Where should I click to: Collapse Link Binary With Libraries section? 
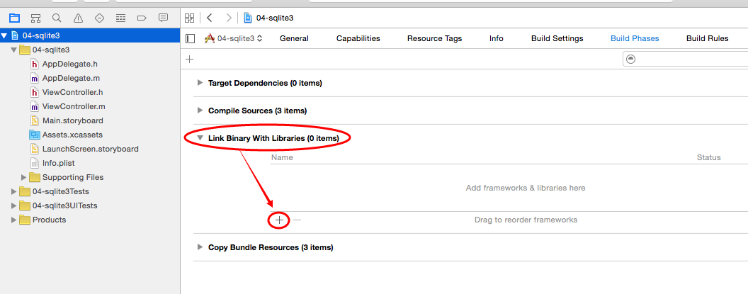pyautogui.click(x=200, y=138)
